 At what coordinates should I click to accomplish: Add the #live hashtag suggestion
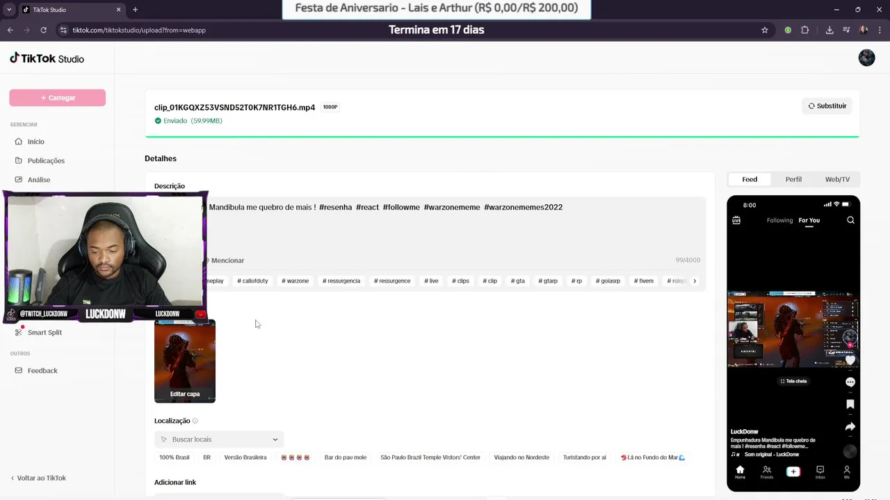(431, 281)
